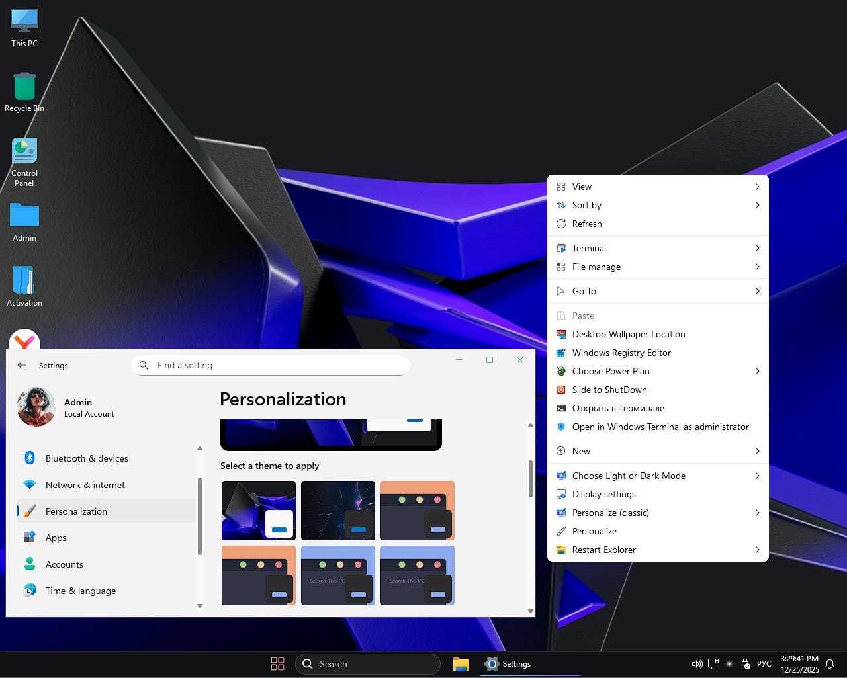Click the volume icon in the system tray
The image size is (847, 678).
point(697,663)
